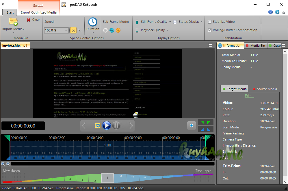Switch to the Output panel tab
This screenshot has width=288, height=191.
coord(275,46)
